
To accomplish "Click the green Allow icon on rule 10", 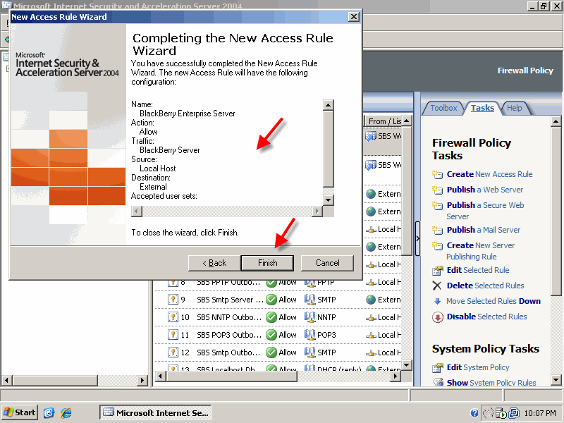I will pos(271,317).
